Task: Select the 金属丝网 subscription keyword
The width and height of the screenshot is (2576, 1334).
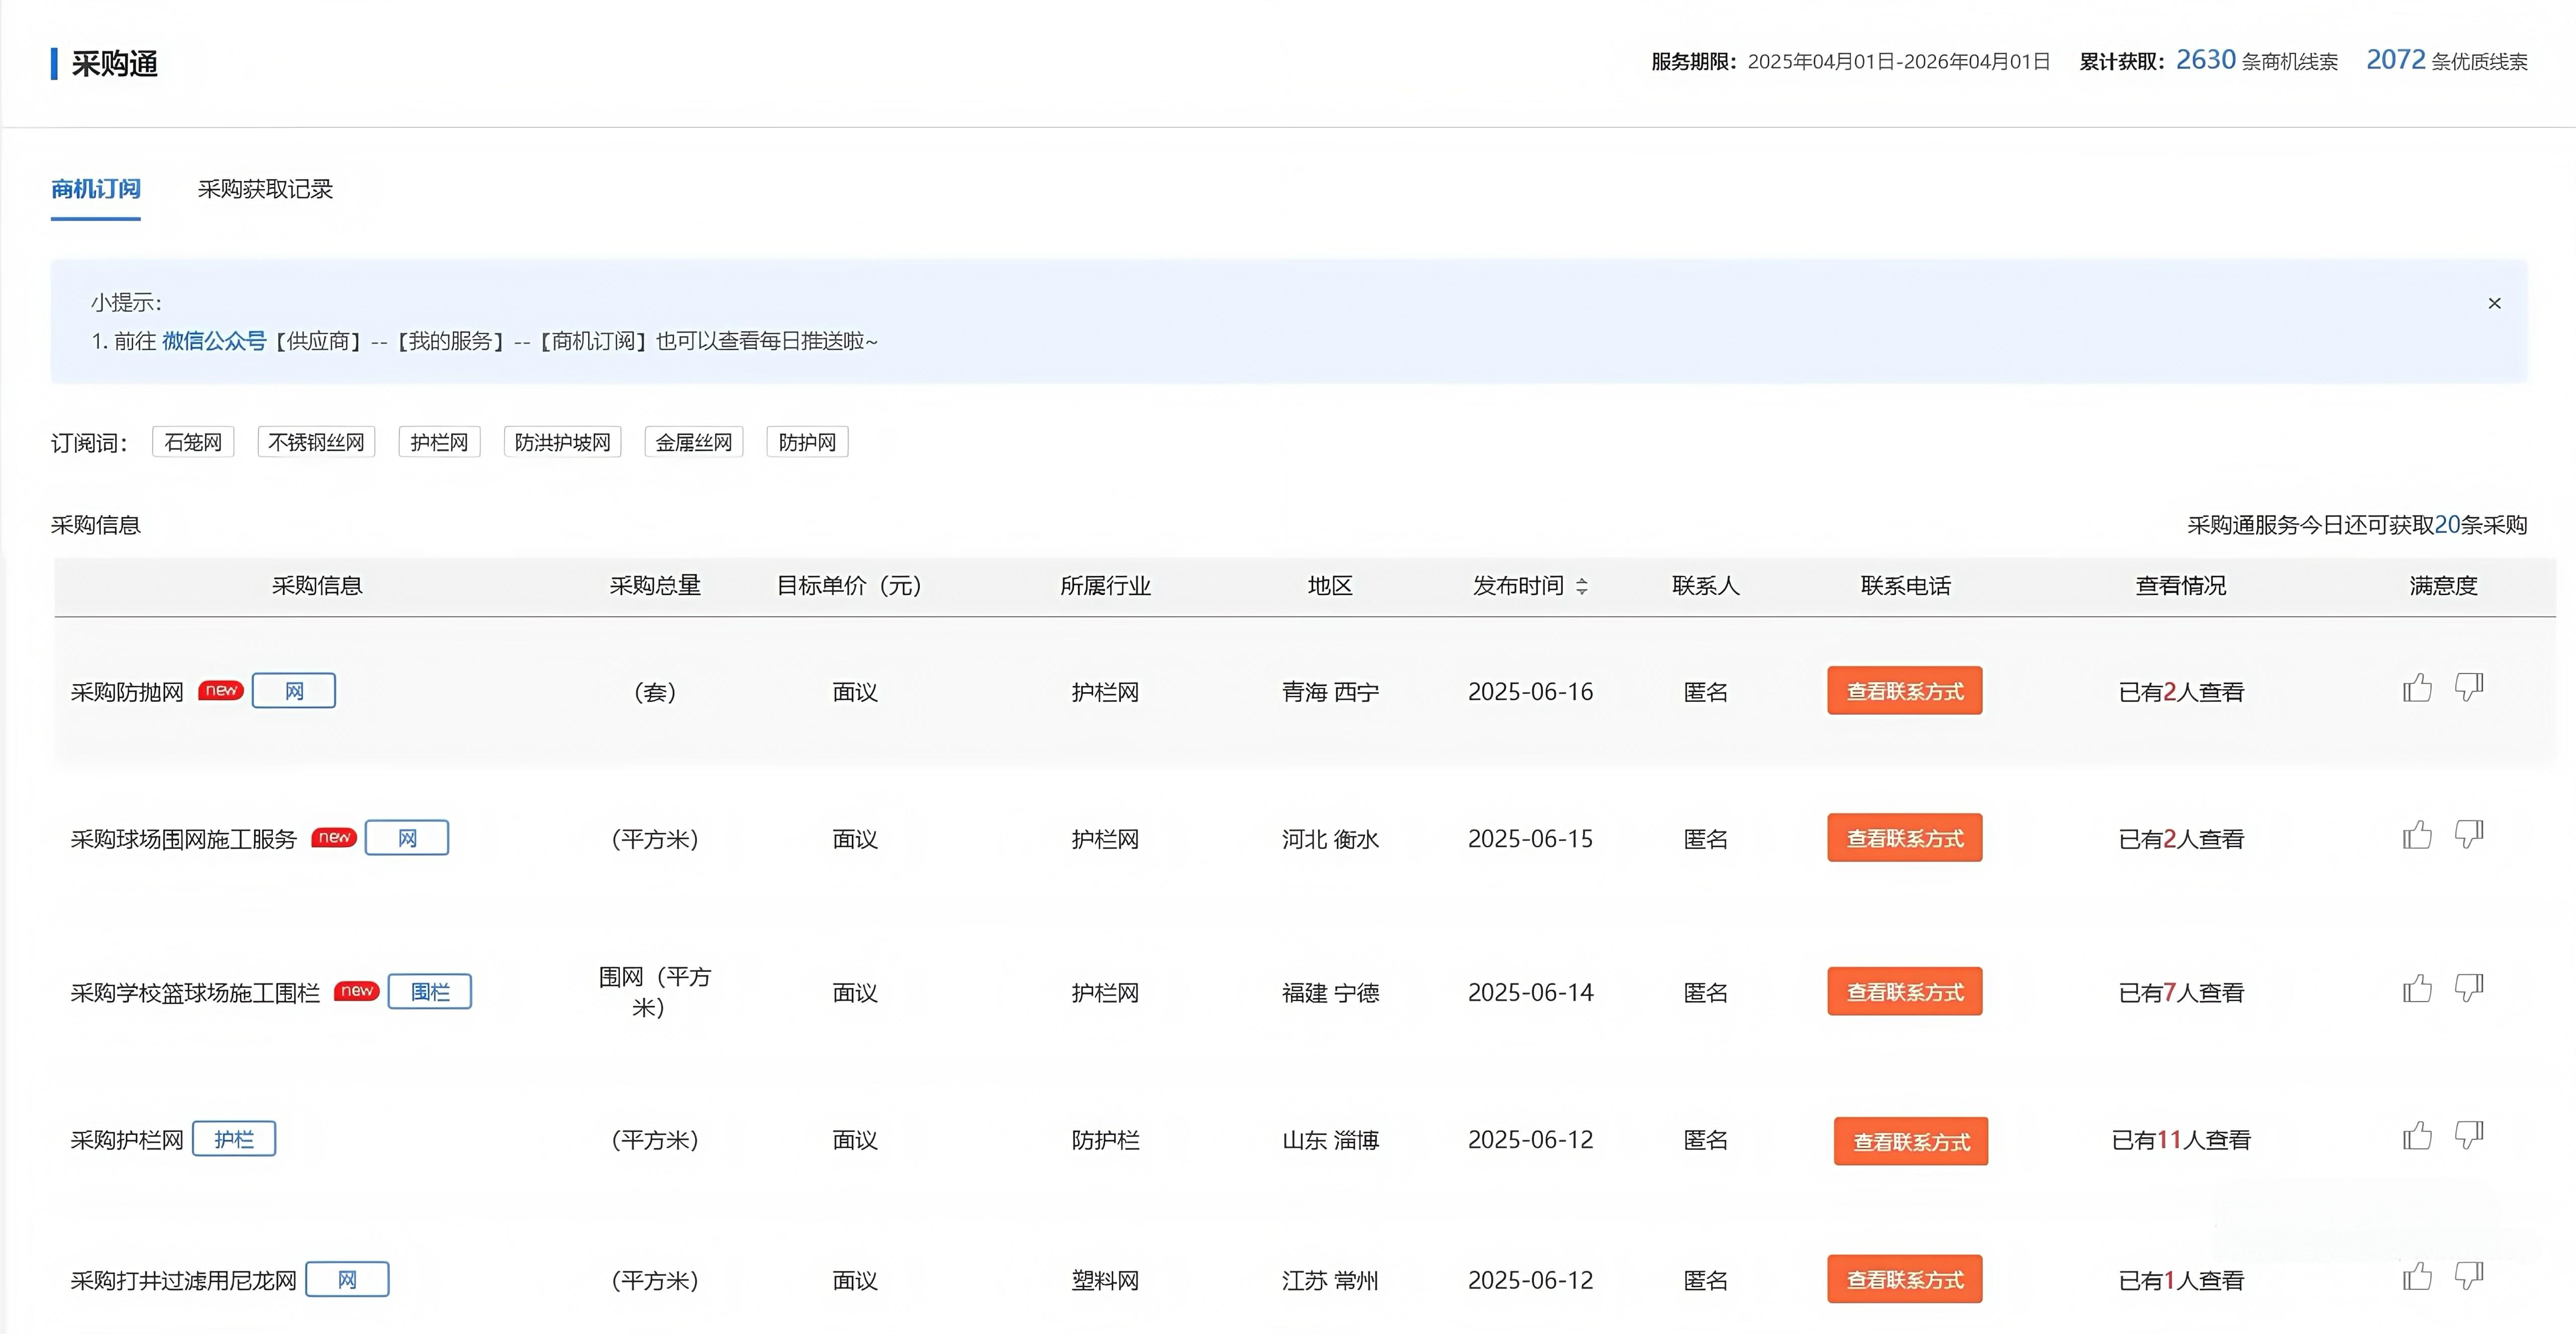Action: coord(694,442)
